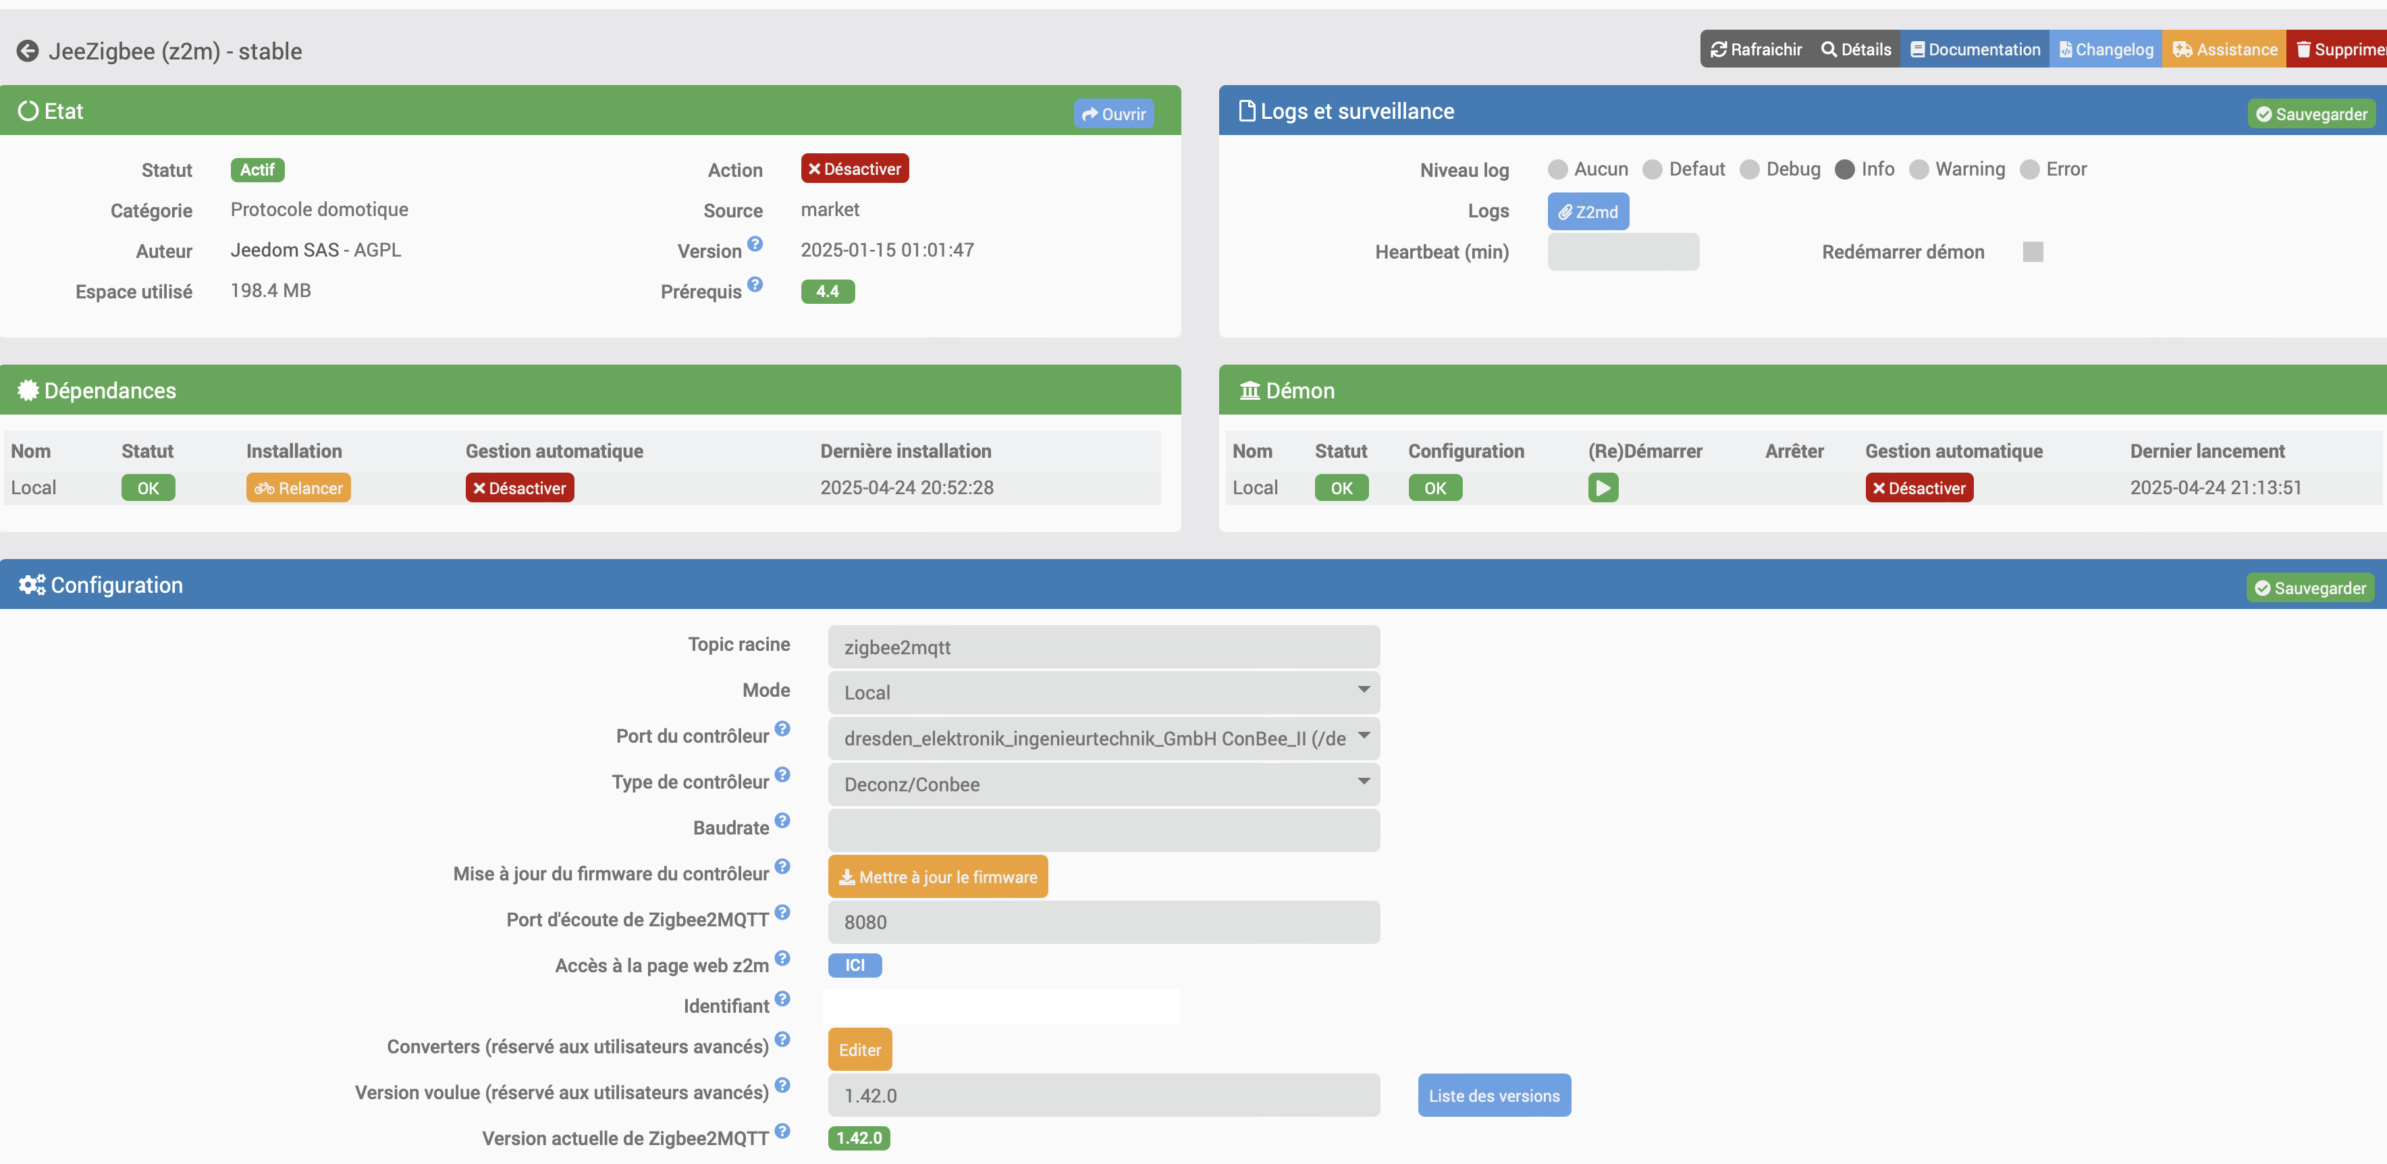Open the Changelog
2387x1164 pixels.
(x=2106, y=49)
